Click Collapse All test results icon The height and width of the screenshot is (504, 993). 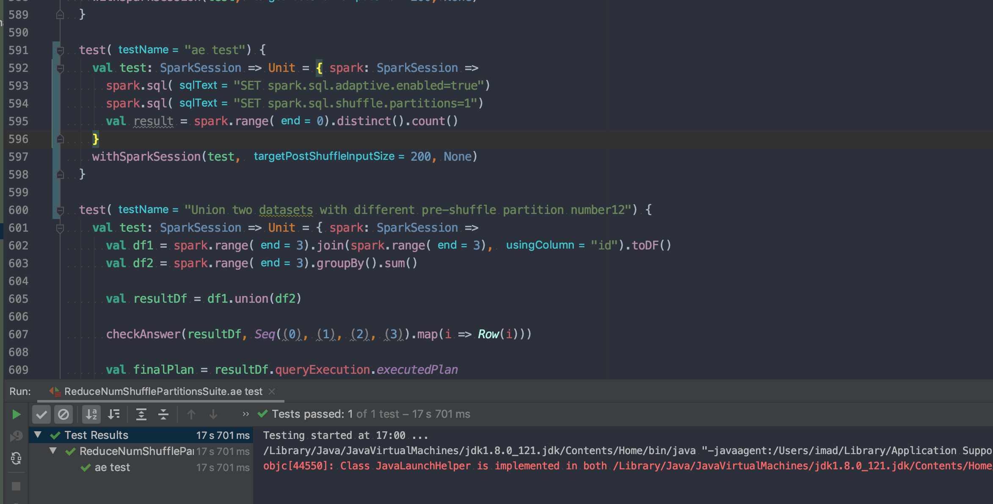pos(163,414)
